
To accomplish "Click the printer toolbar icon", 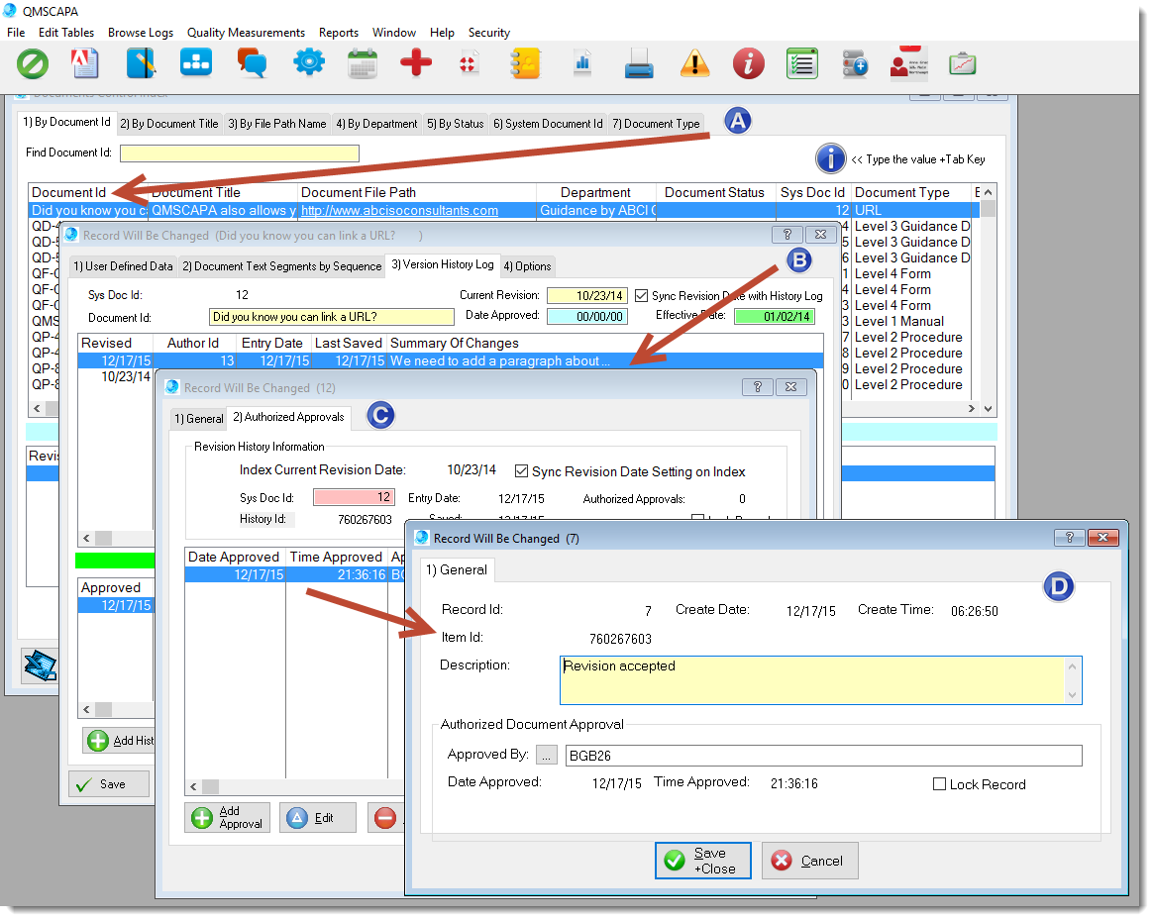I will 639,64.
